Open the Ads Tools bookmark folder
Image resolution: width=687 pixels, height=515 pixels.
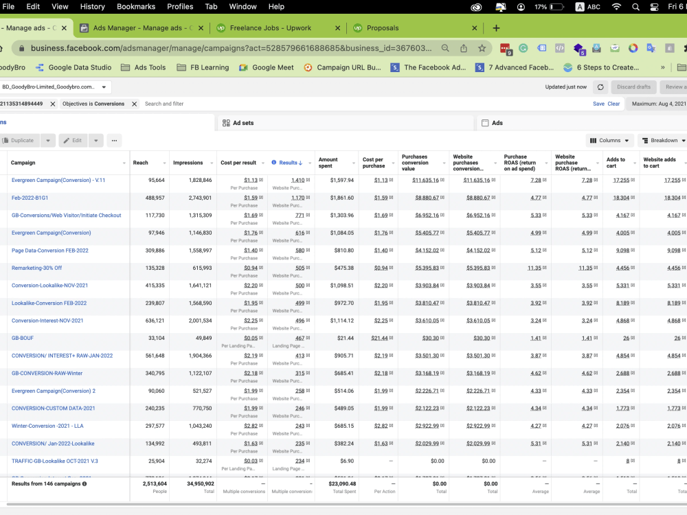(x=144, y=67)
